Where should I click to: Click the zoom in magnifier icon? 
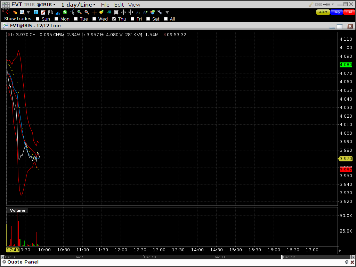click(x=80, y=12)
